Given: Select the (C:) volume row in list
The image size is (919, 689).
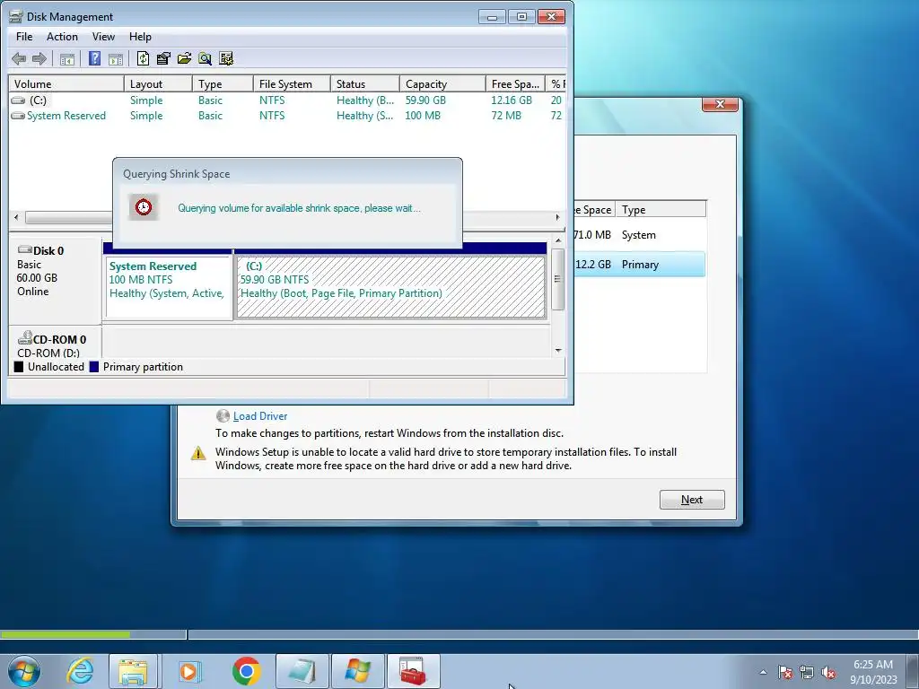Looking at the screenshot, I should click(x=287, y=100).
